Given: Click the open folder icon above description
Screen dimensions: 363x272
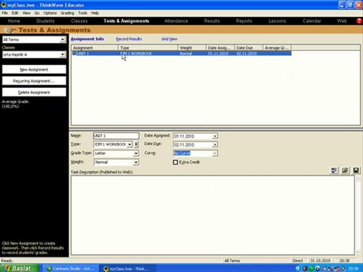Looking at the screenshot, I should (x=345, y=170).
